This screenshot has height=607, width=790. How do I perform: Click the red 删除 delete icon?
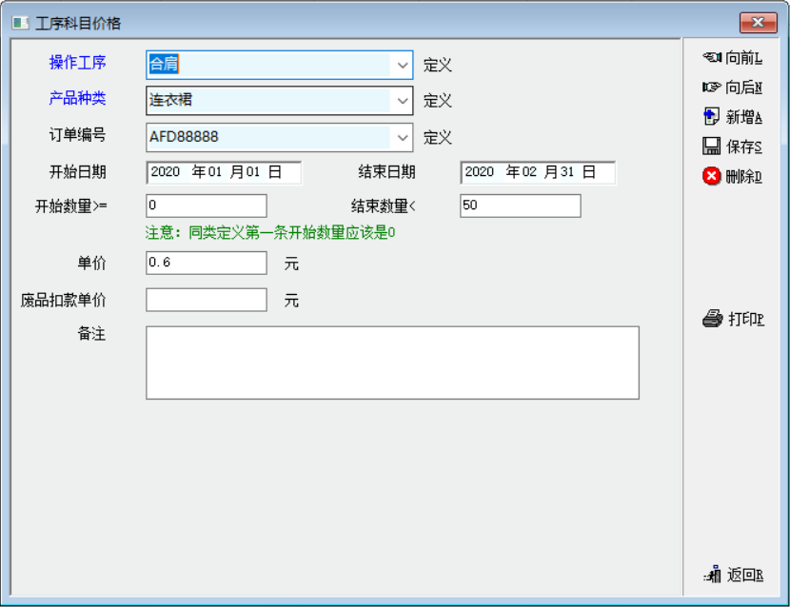pos(712,176)
